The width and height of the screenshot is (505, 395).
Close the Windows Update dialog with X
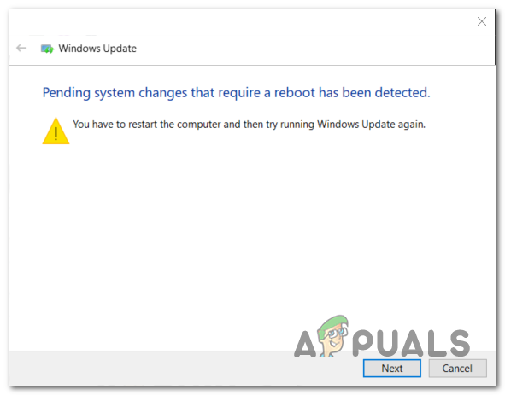[x=481, y=21]
